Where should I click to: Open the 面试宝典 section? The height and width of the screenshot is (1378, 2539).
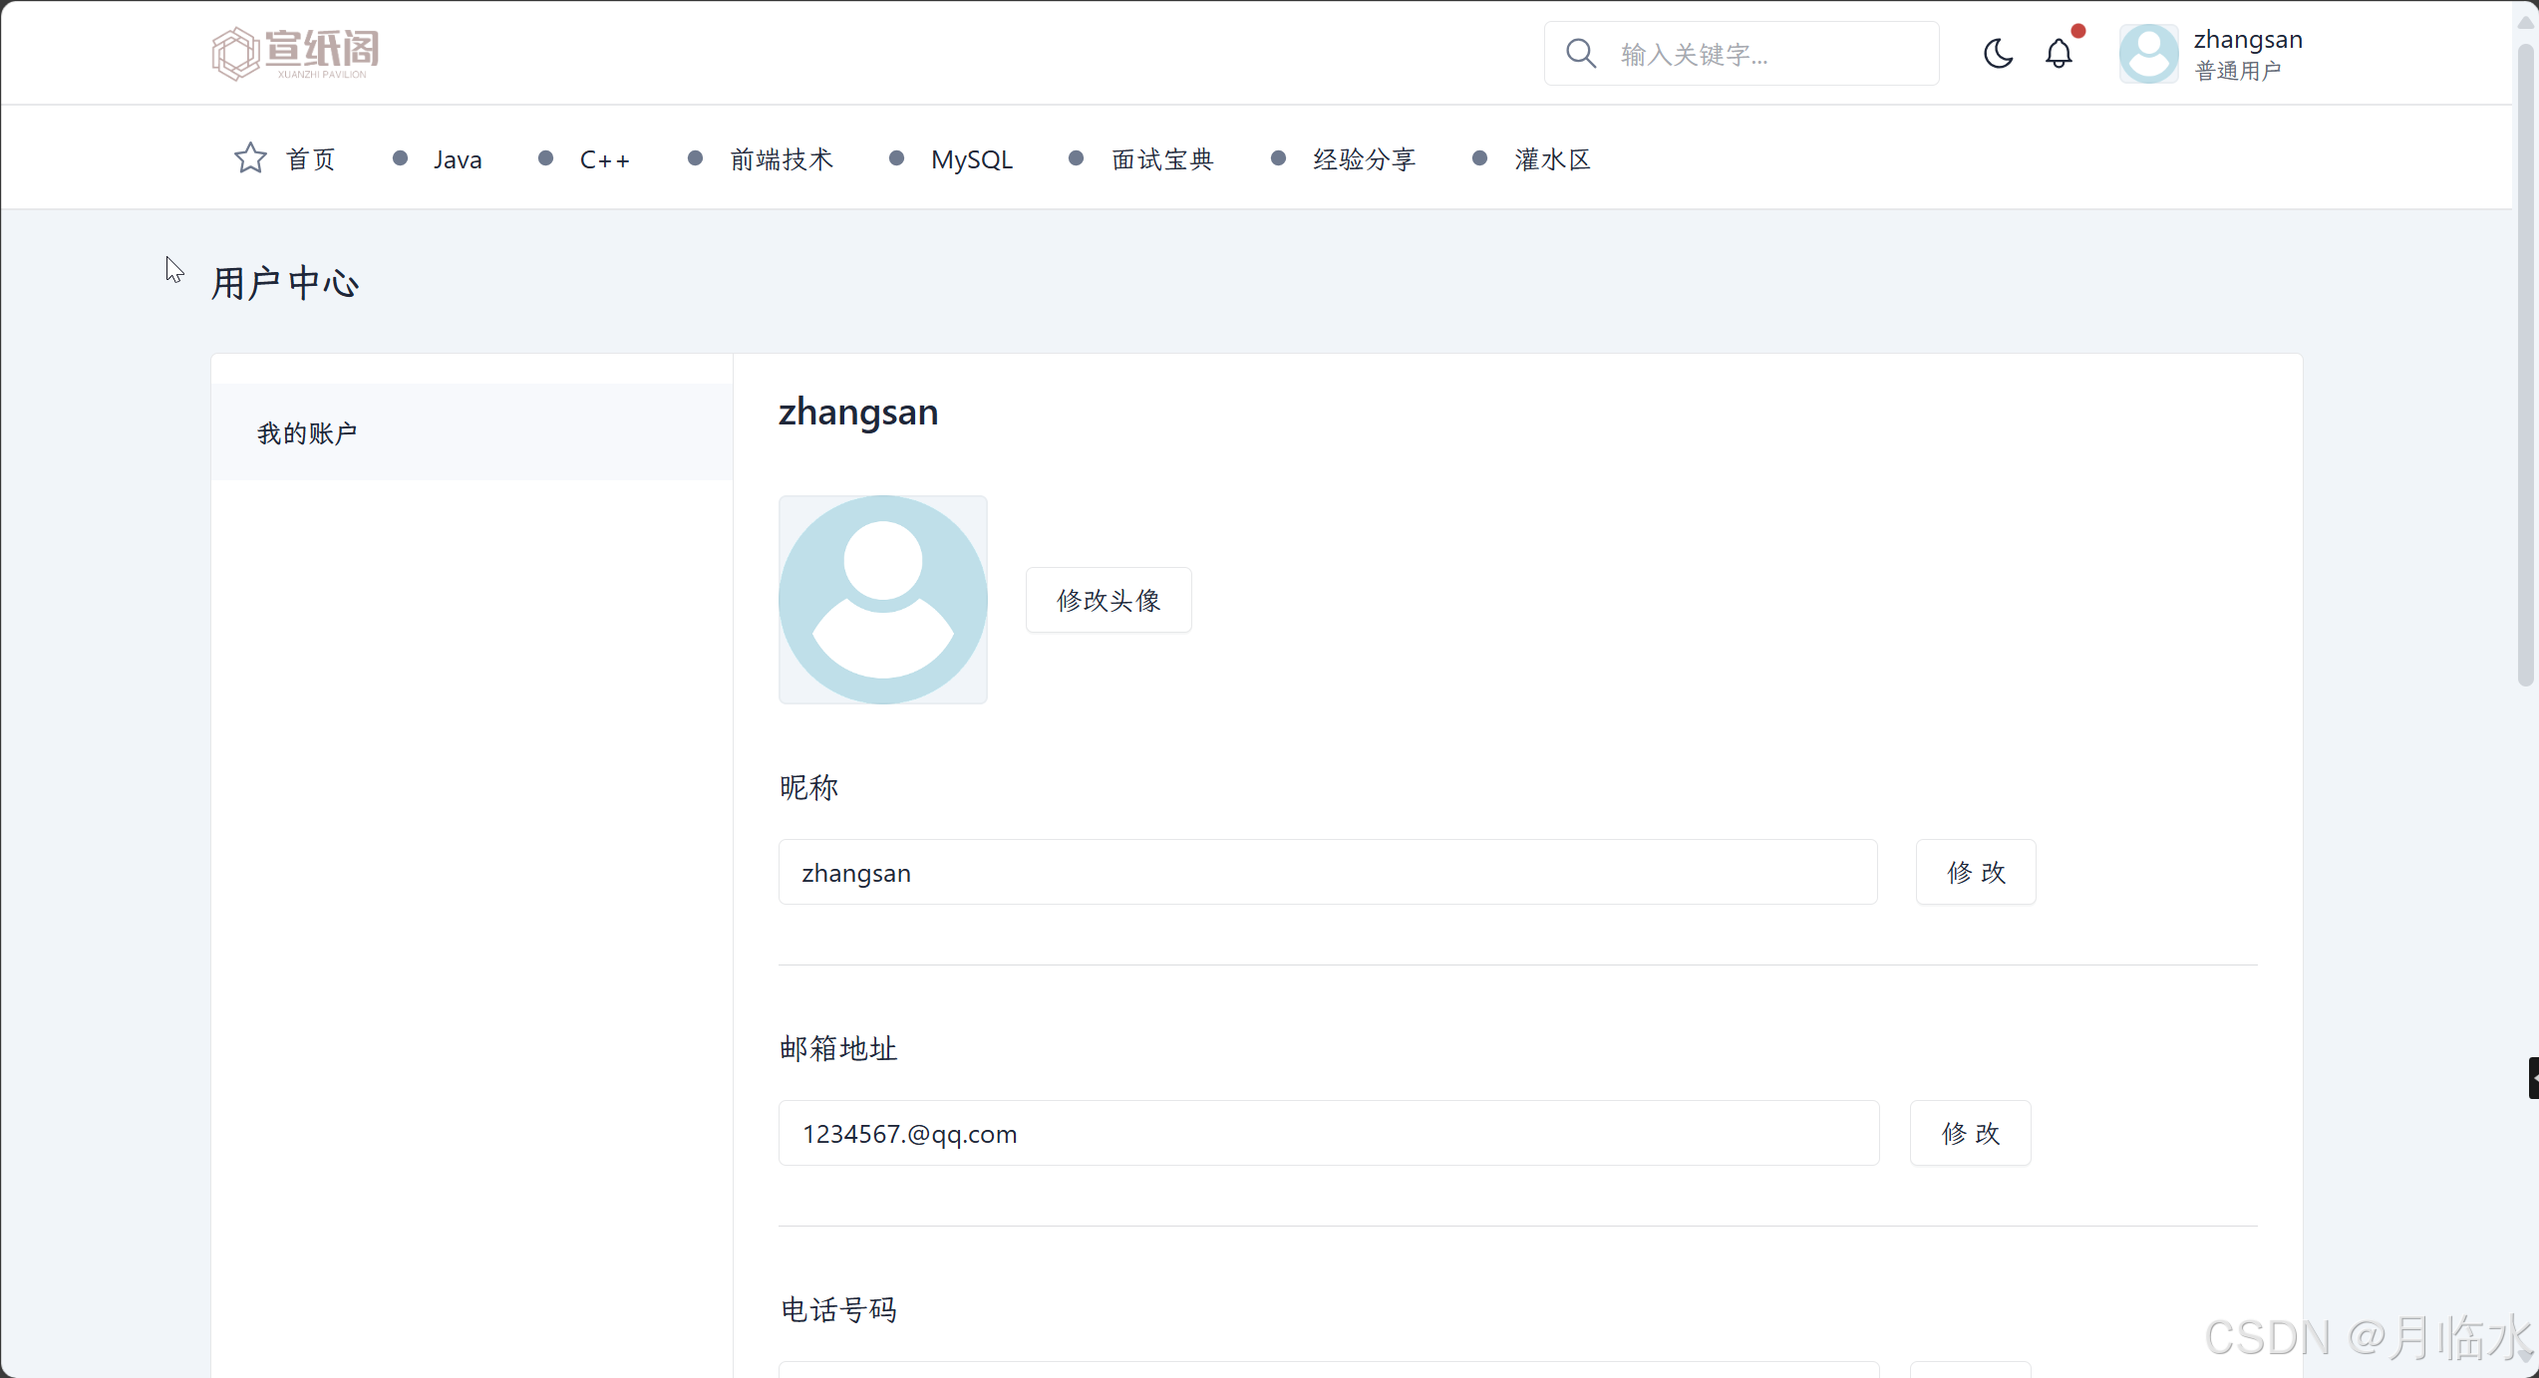tap(1162, 159)
